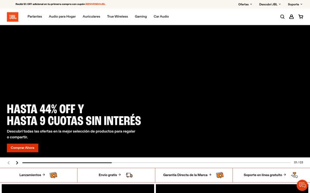Open the Lanzamientos link
Viewport: 310px width, 193px height.
pyautogui.click(x=32, y=175)
